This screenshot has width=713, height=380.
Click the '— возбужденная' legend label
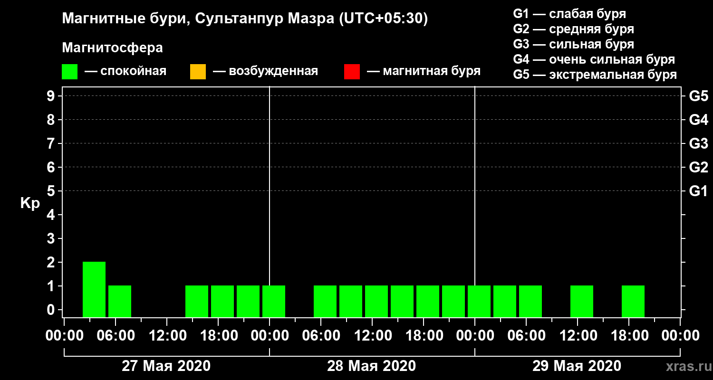click(x=266, y=72)
